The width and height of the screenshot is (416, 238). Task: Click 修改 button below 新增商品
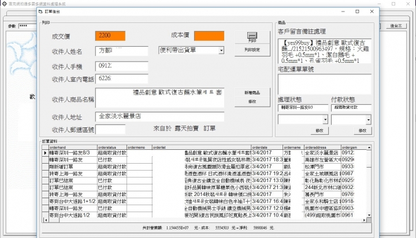pyautogui.click(x=252, y=101)
